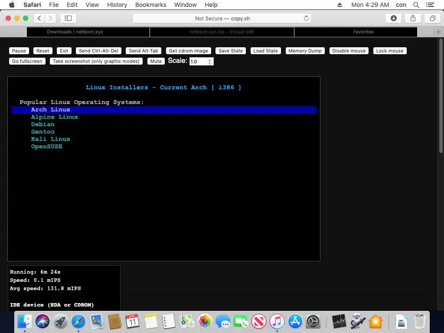Mute the emulator sound

pyautogui.click(x=156, y=61)
